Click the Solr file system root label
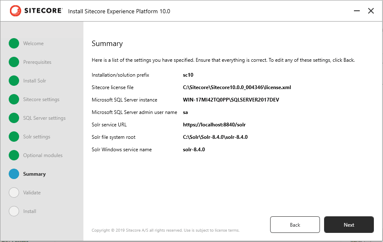The image size is (383, 242). click(114, 137)
